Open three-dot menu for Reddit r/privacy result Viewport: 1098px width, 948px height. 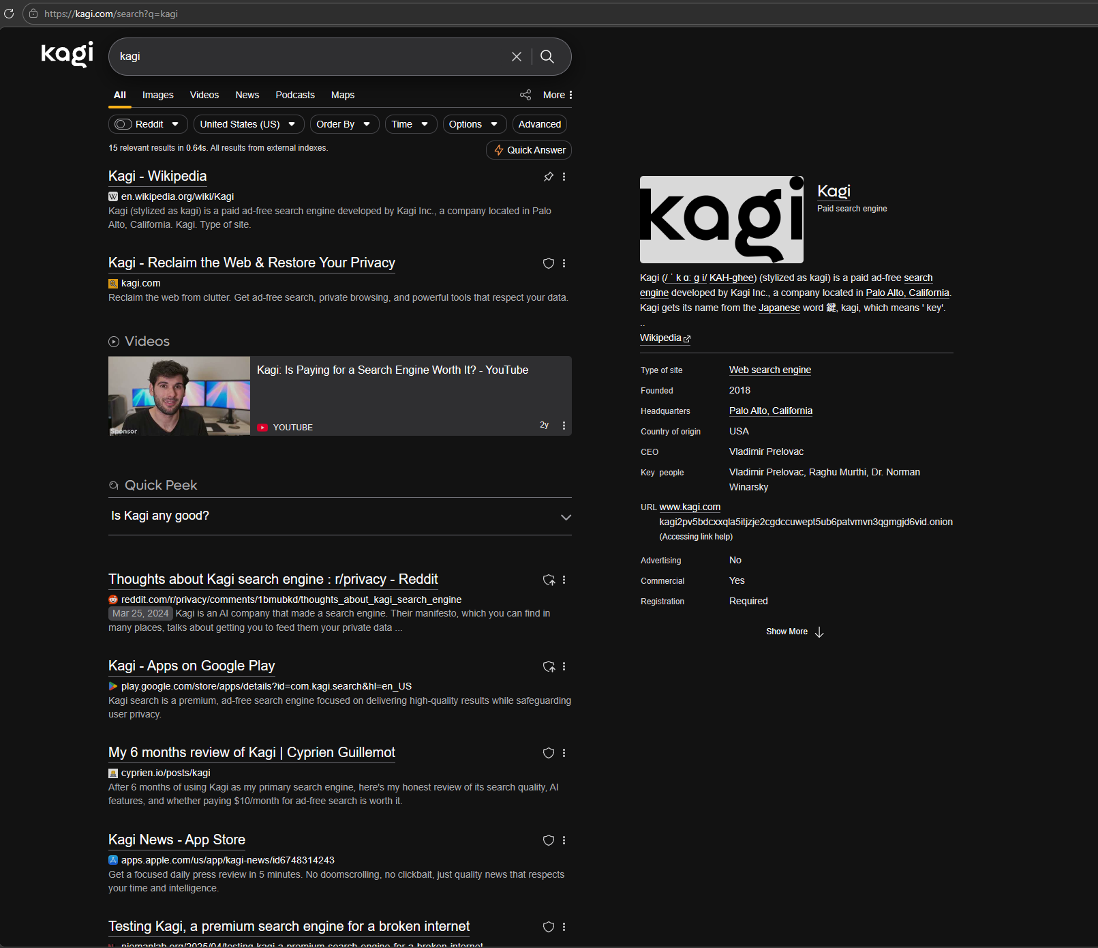pos(564,580)
